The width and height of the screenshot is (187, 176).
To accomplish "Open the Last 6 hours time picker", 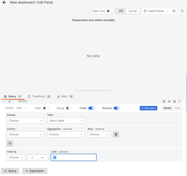I will coord(156,11).
